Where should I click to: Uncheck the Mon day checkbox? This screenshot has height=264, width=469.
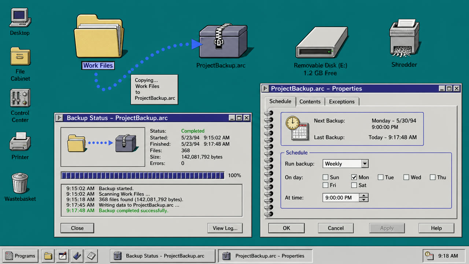pyautogui.click(x=354, y=177)
